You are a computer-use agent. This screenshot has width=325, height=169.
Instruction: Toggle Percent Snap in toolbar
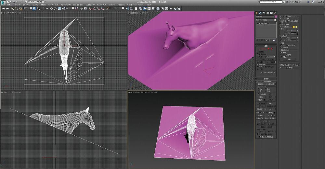pos(98,8)
